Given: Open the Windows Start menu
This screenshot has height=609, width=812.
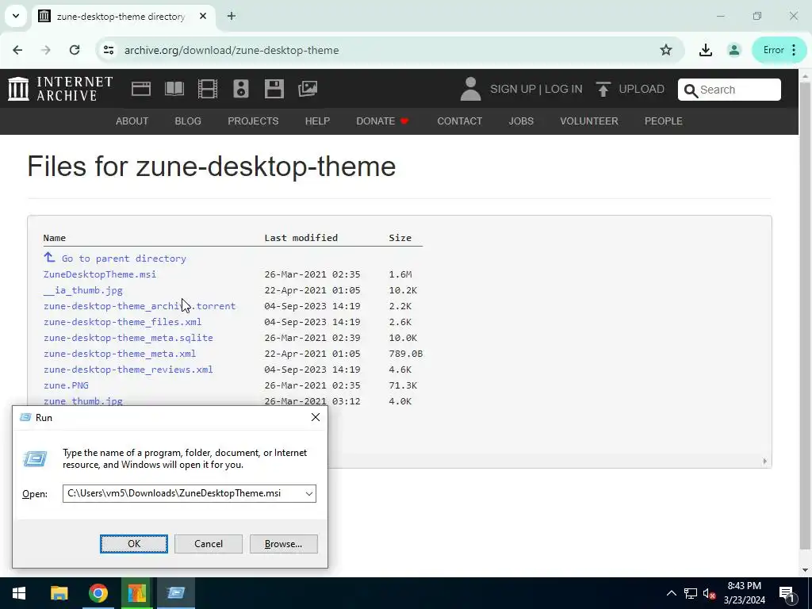Looking at the screenshot, I should [19, 593].
